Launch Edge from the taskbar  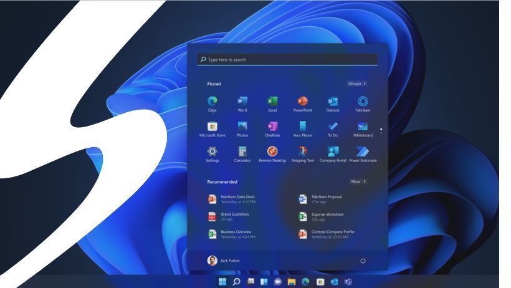305,282
